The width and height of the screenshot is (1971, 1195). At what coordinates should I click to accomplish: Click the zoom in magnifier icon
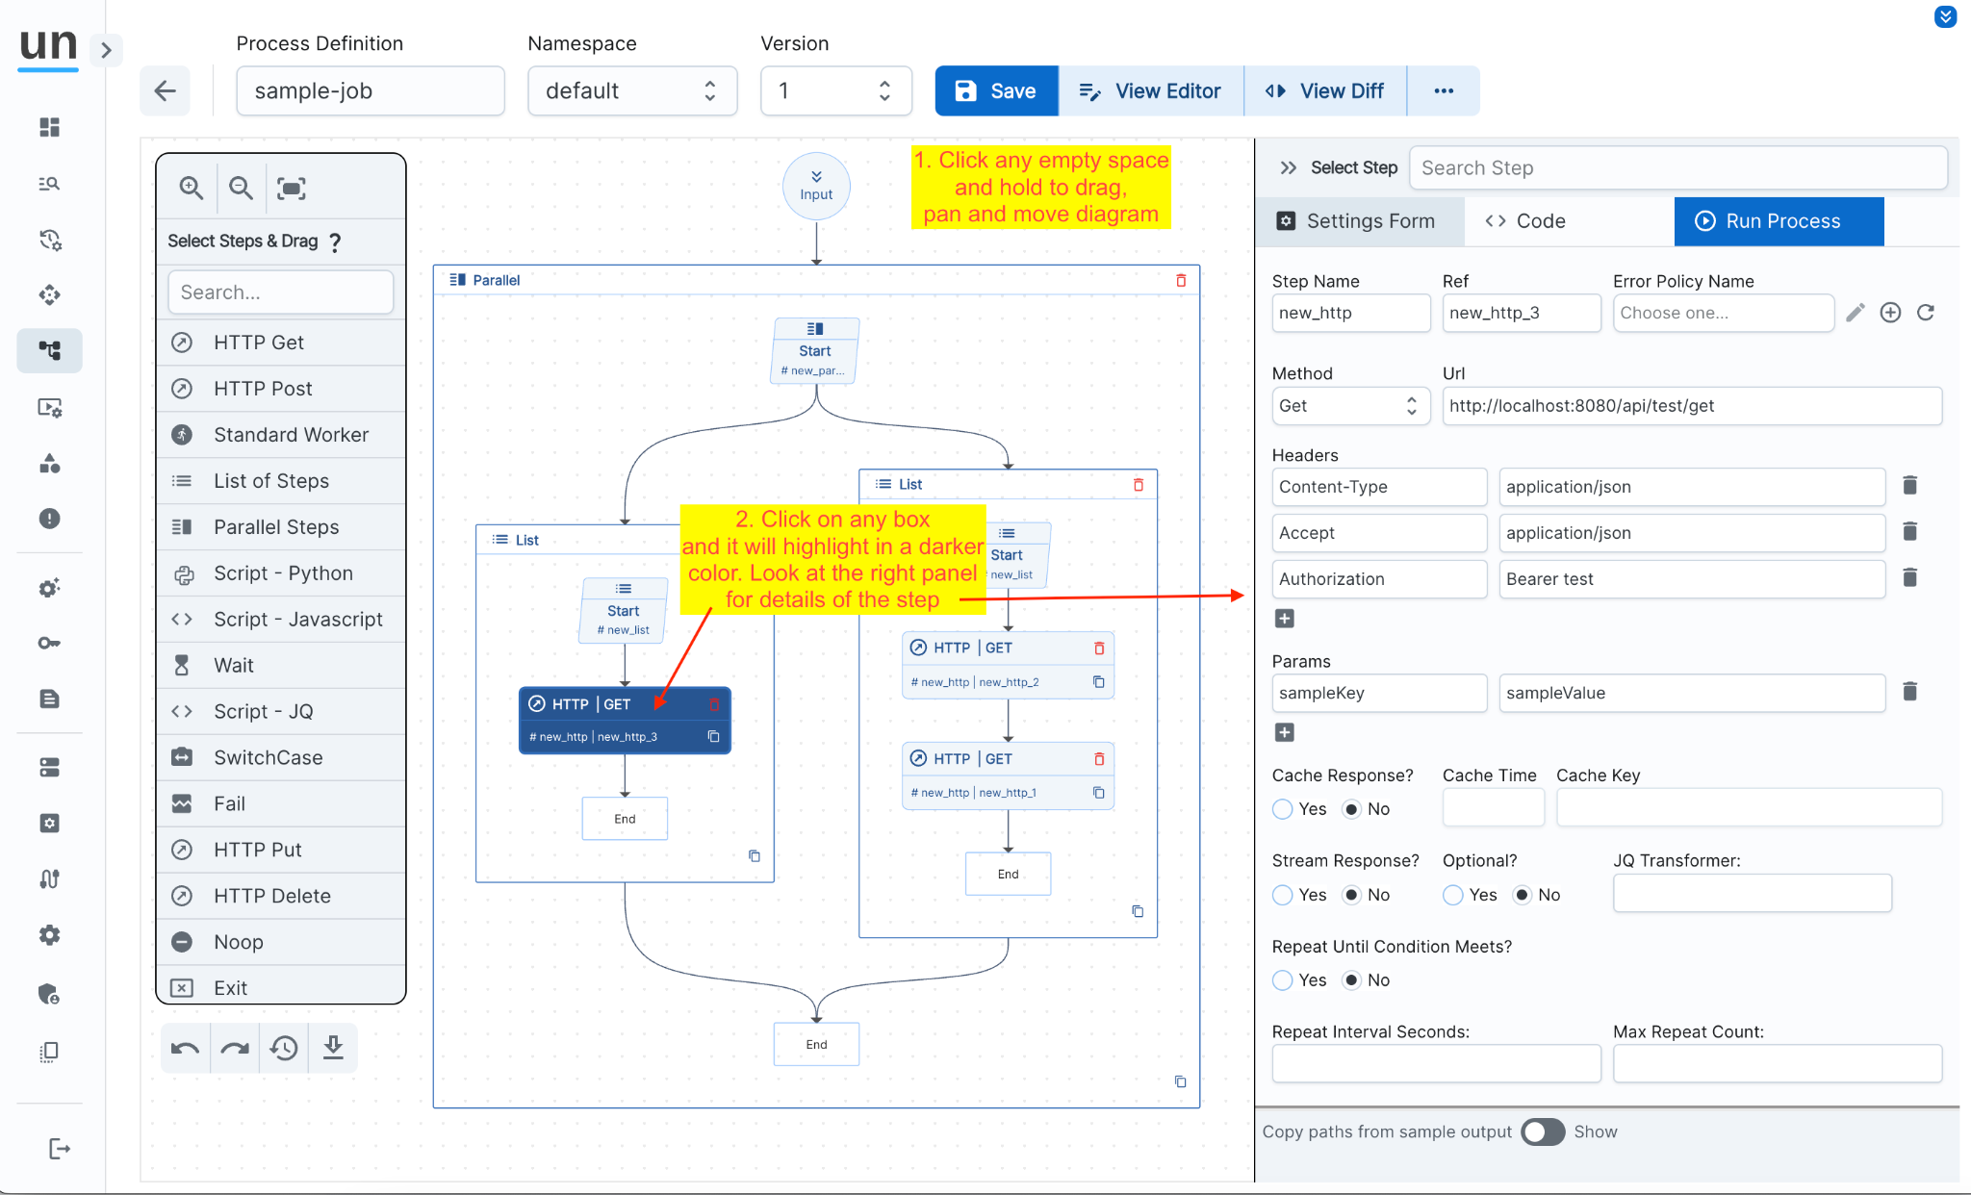pos(191,188)
